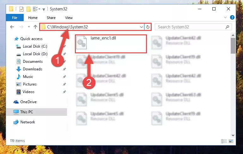Unpin Downloads using its pin icon

pyautogui.click(x=64, y=69)
